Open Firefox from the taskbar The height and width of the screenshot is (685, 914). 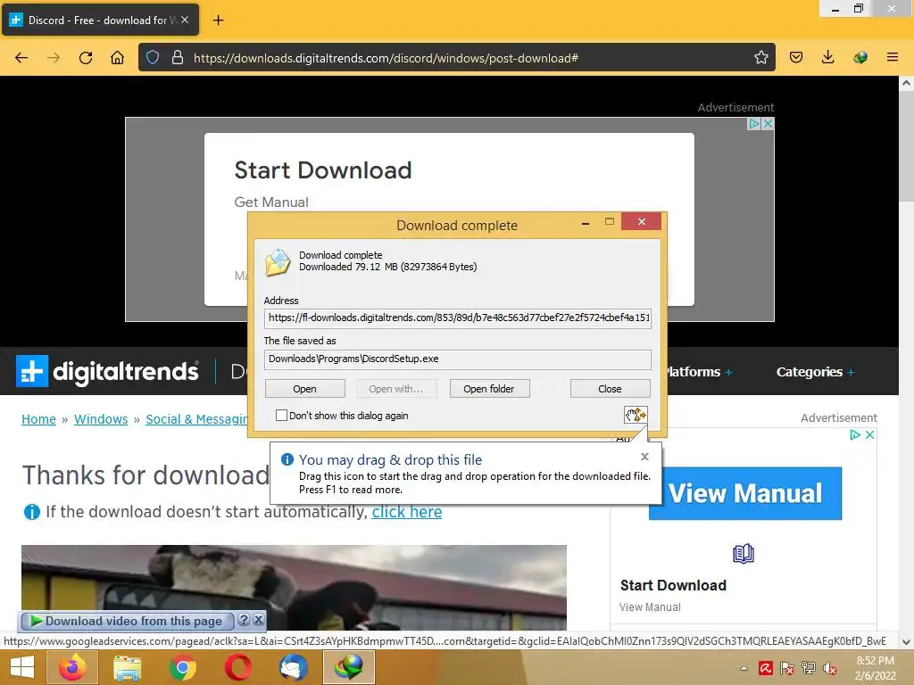click(x=72, y=667)
